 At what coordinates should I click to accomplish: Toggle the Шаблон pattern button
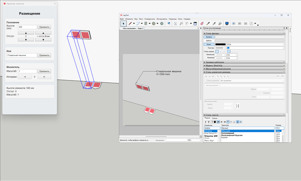click(209, 41)
